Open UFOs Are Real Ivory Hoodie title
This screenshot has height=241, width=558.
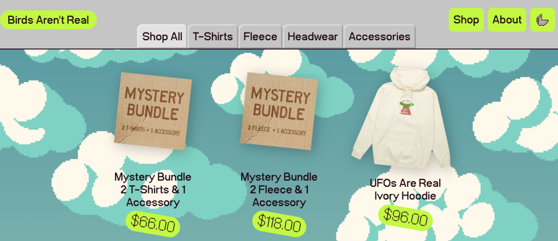pos(405,189)
